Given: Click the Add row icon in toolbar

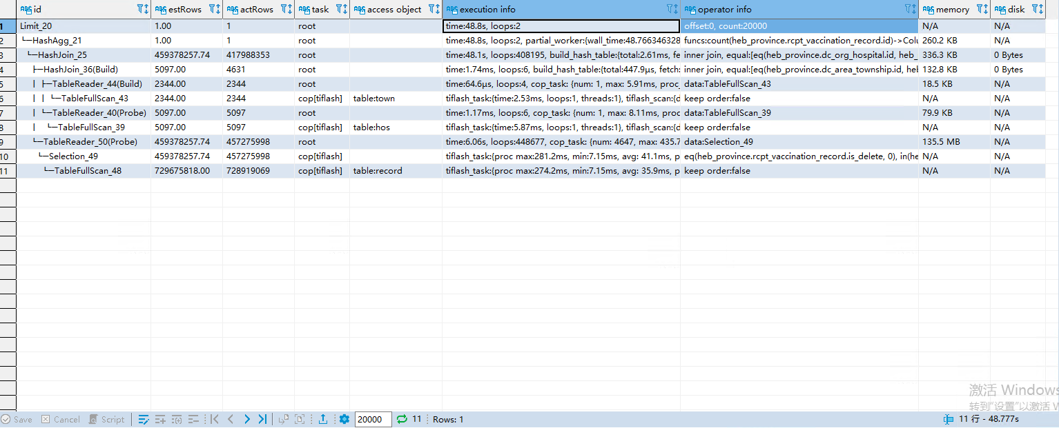Looking at the screenshot, I should click(x=160, y=419).
